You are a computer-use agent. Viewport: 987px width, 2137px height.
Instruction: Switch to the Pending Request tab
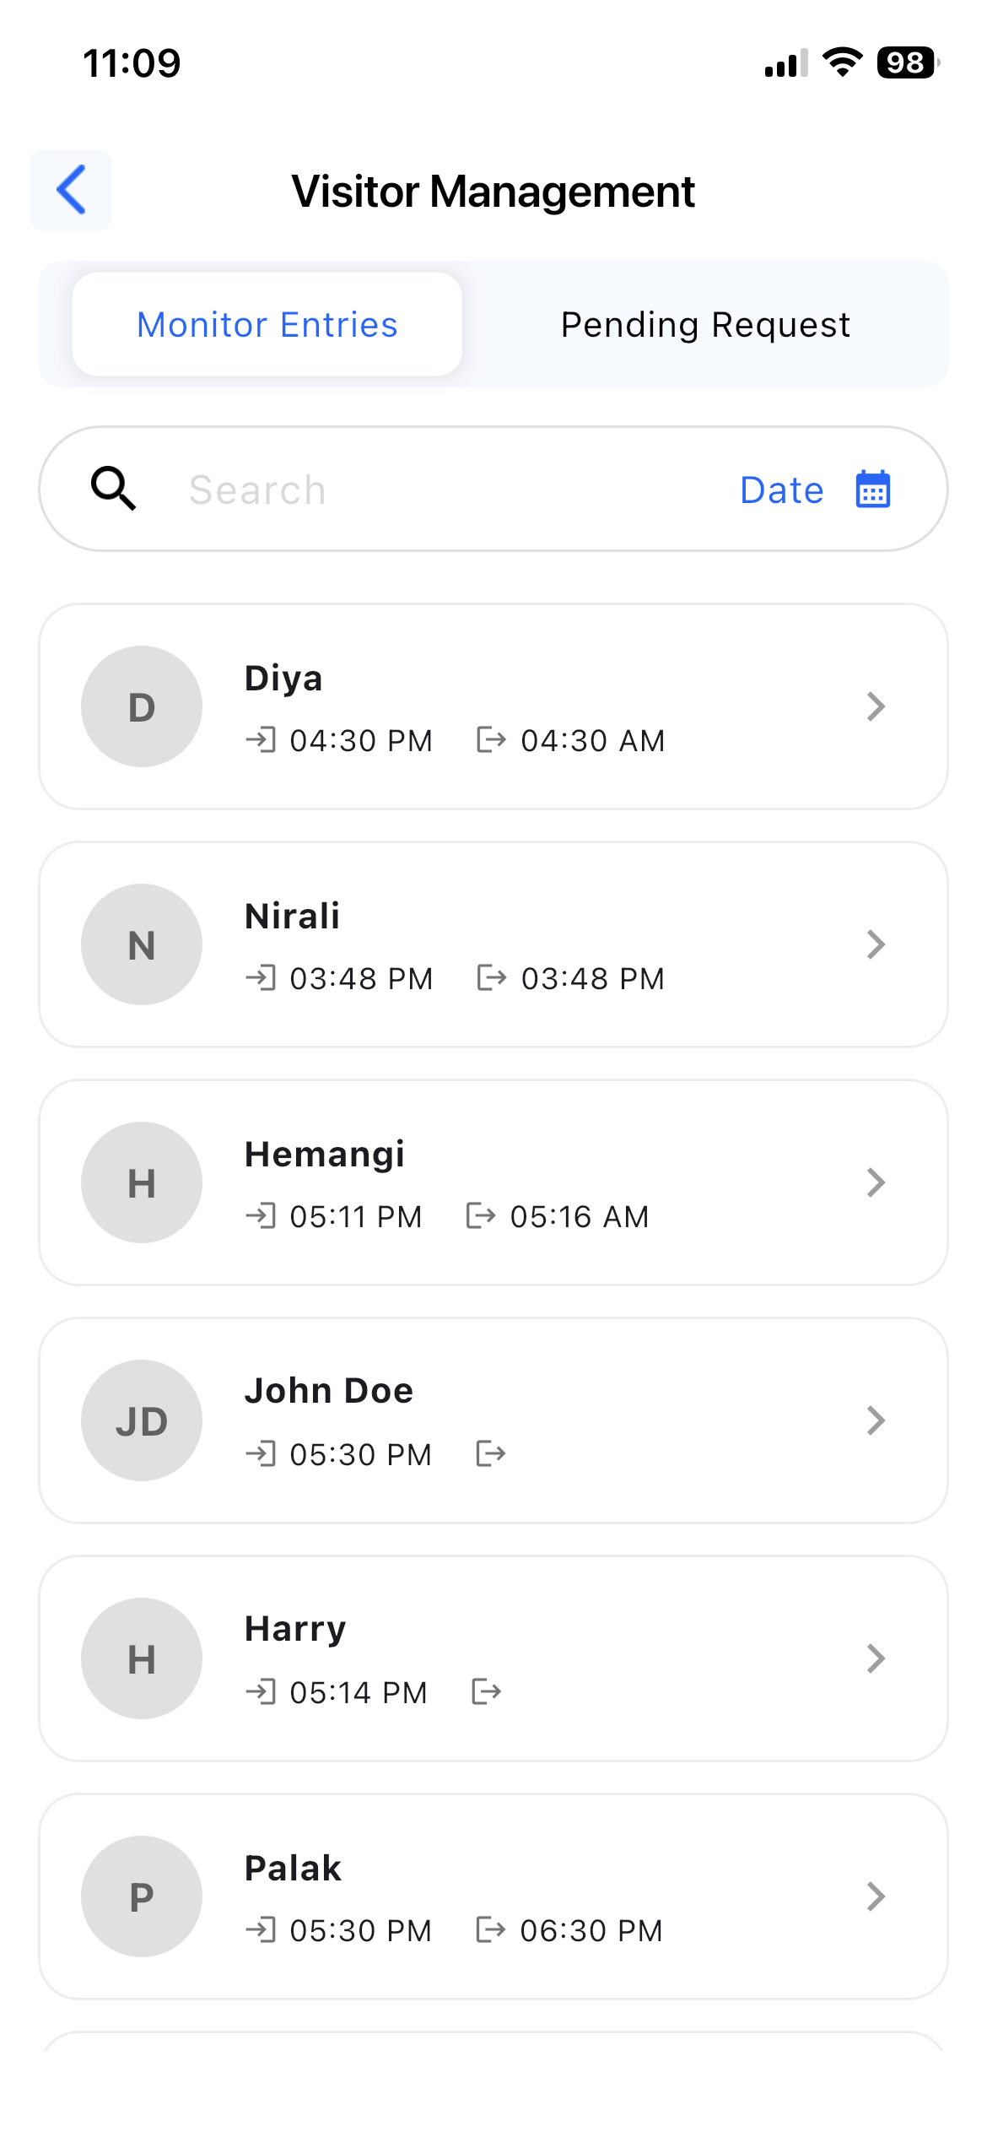point(705,325)
